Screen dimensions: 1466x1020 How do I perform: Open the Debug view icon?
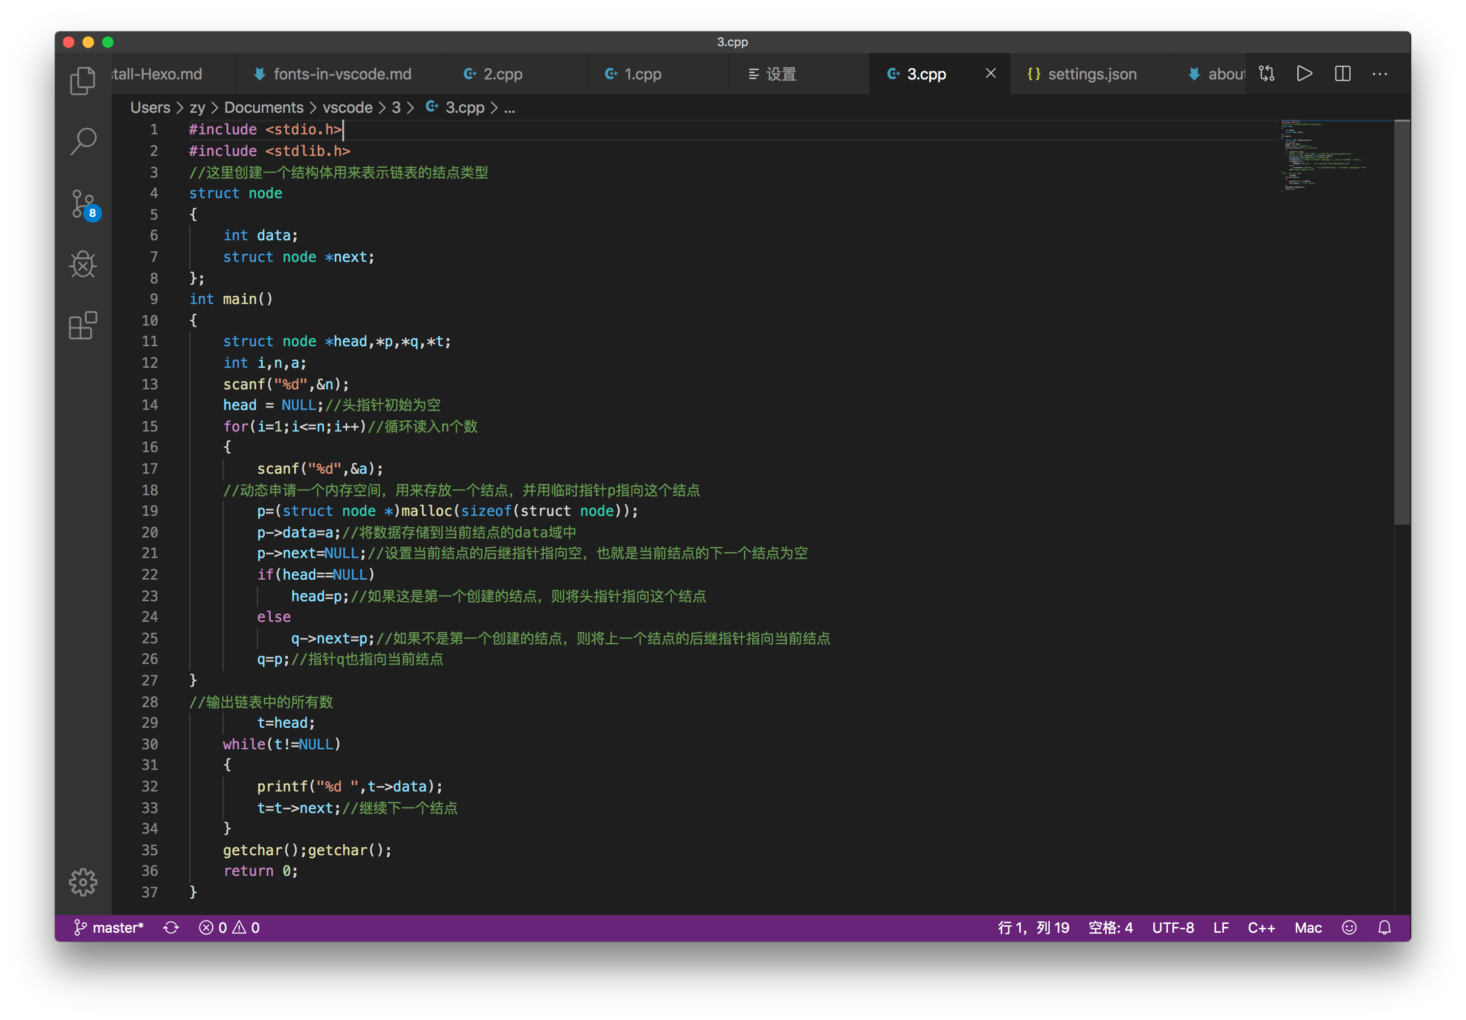[x=83, y=264]
